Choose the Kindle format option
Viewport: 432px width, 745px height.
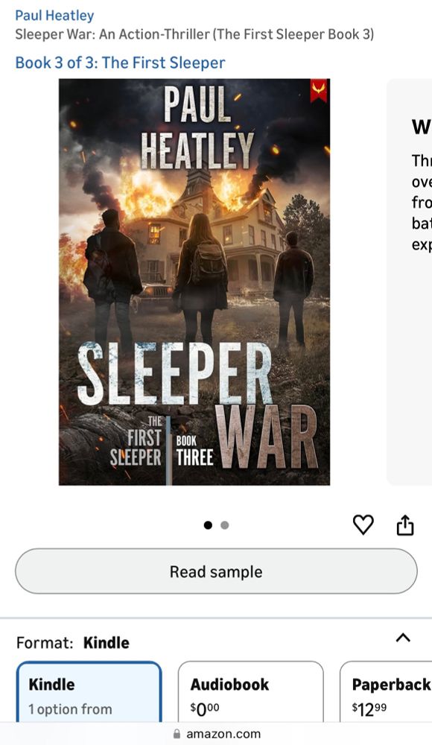[x=89, y=692]
